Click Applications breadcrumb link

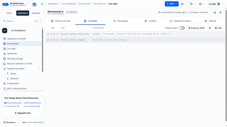(x=53, y=4)
